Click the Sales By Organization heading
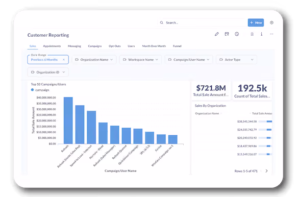297x197 pixels. pos(210,106)
